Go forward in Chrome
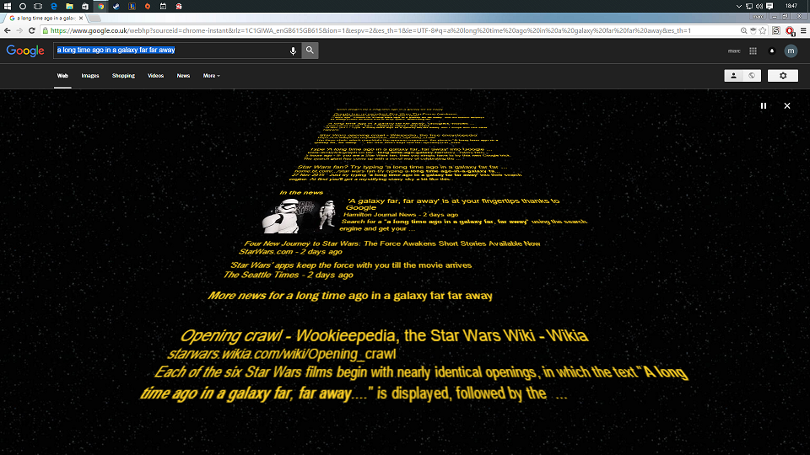810x455 pixels. (19, 30)
